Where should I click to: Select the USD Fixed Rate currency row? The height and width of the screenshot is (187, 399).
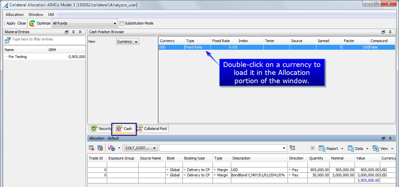(x=277, y=47)
